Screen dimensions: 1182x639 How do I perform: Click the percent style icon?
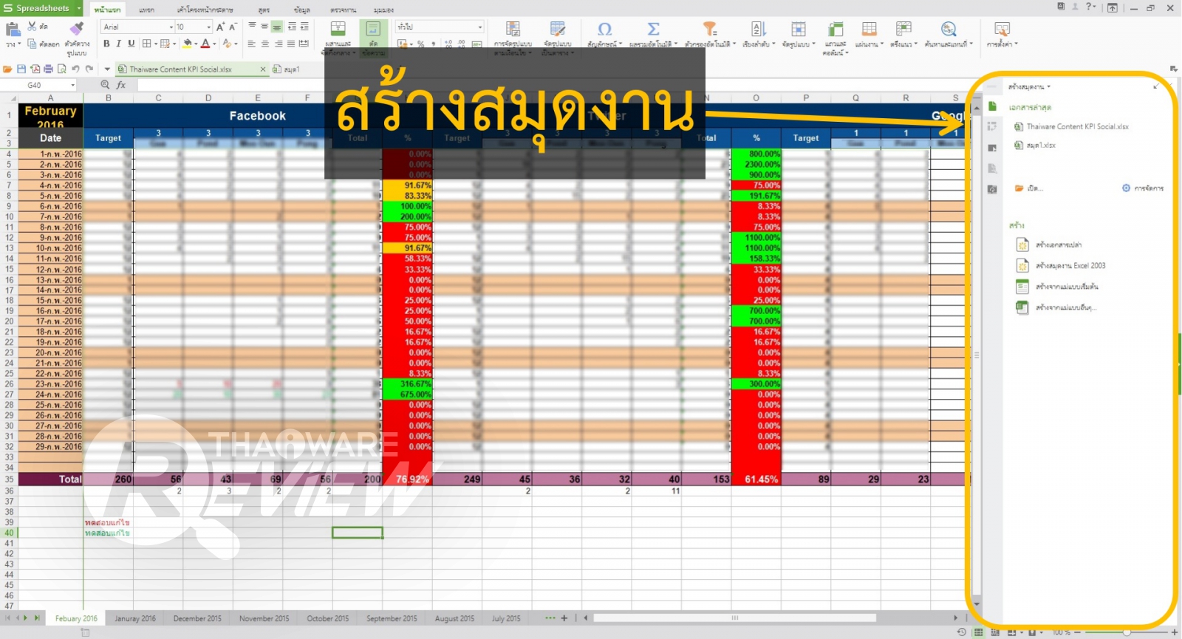(420, 44)
